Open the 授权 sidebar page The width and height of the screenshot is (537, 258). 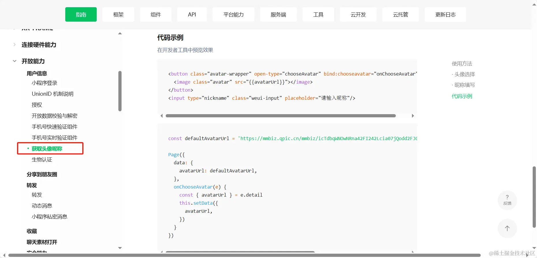coord(37,105)
